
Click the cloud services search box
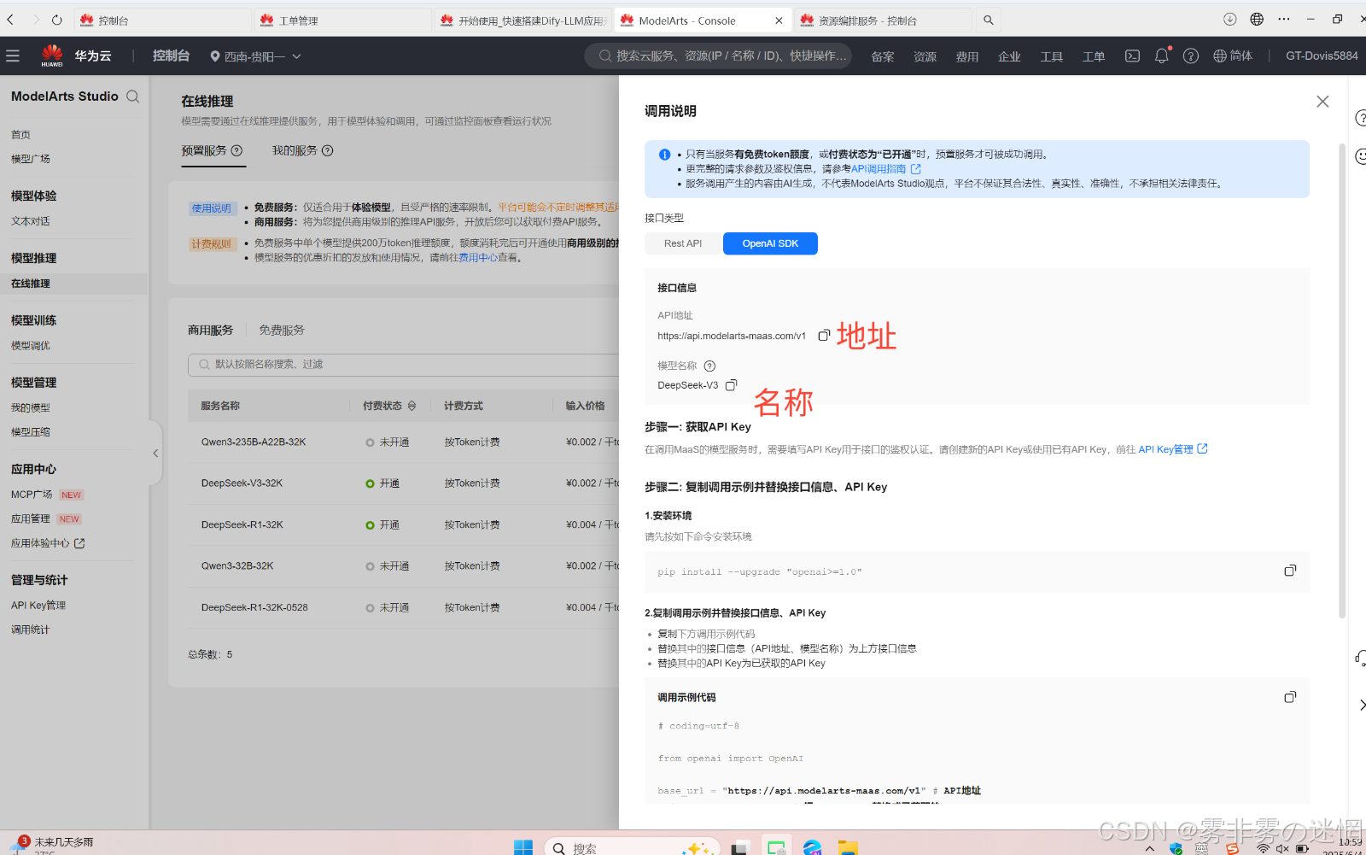(718, 56)
